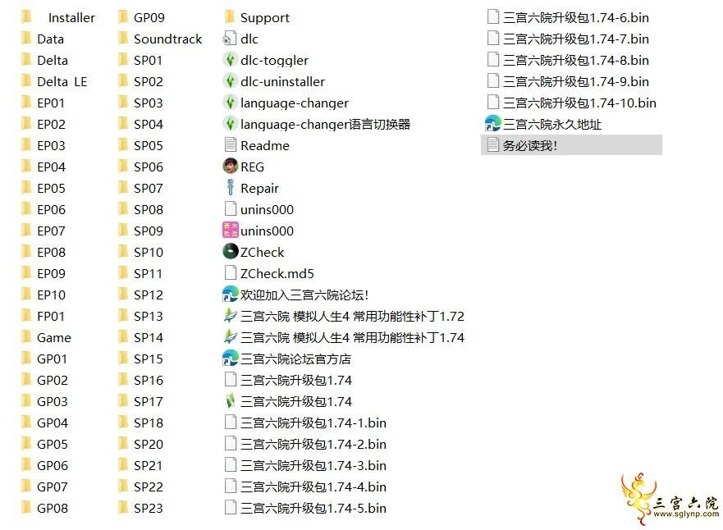Select the Data folder icon
723x530 pixels.
[27, 39]
